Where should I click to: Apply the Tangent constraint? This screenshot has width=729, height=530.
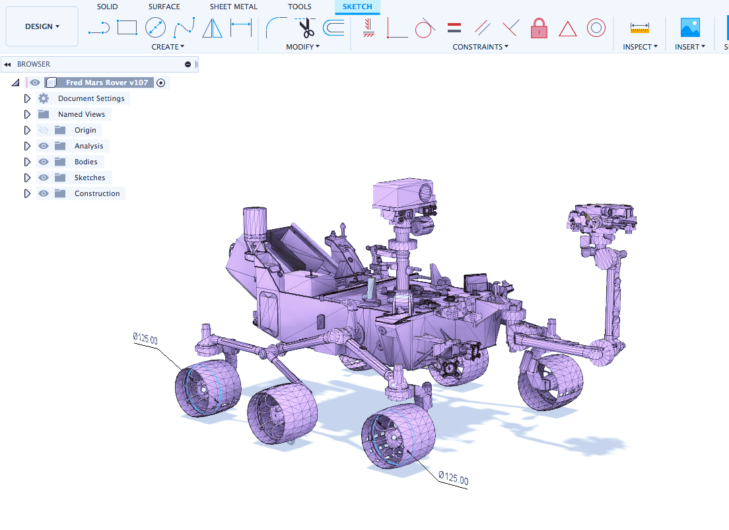click(x=425, y=28)
